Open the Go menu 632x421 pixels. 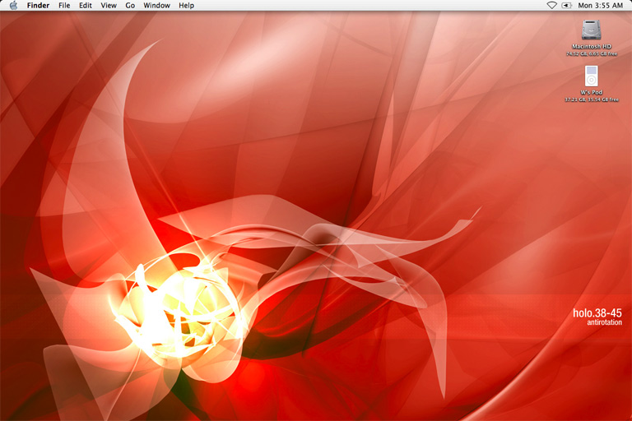click(130, 5)
